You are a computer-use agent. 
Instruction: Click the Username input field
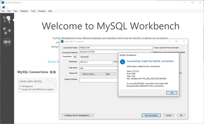(99, 68)
